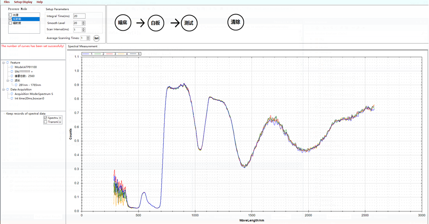The image size is (429, 224).
Task: Collapse the Feature tree node
Action: [x=3, y=63]
